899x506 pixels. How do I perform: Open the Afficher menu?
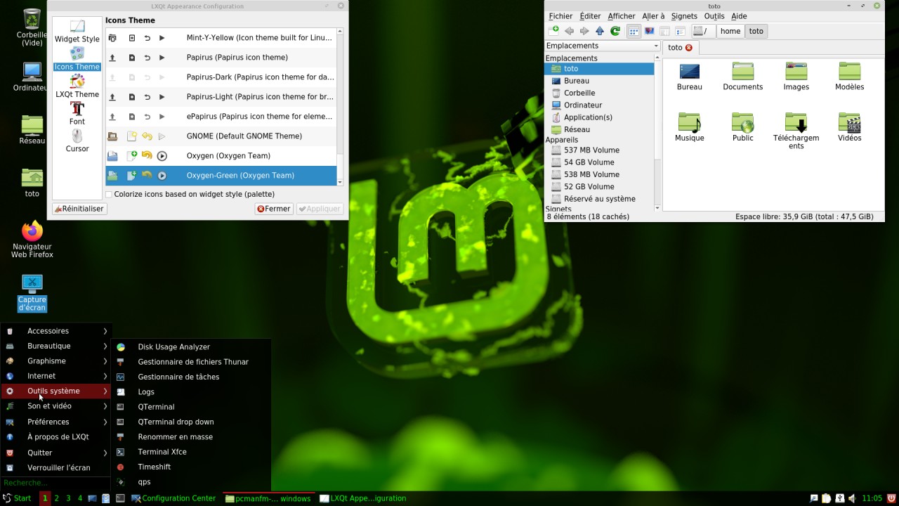(x=622, y=16)
